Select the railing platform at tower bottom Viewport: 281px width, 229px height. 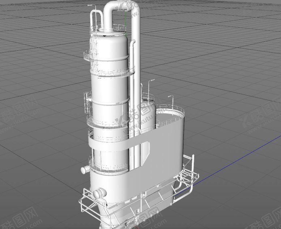coord(139,191)
